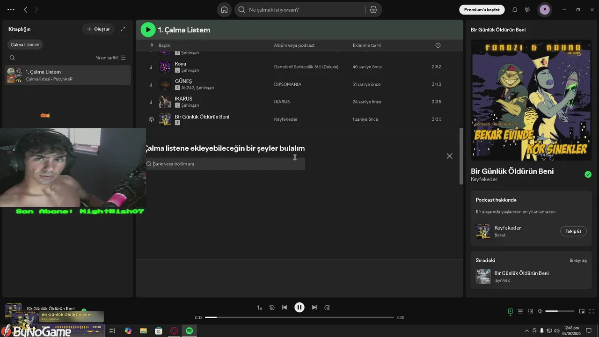
Task: Change playback speed with 1x button
Action: point(259,308)
